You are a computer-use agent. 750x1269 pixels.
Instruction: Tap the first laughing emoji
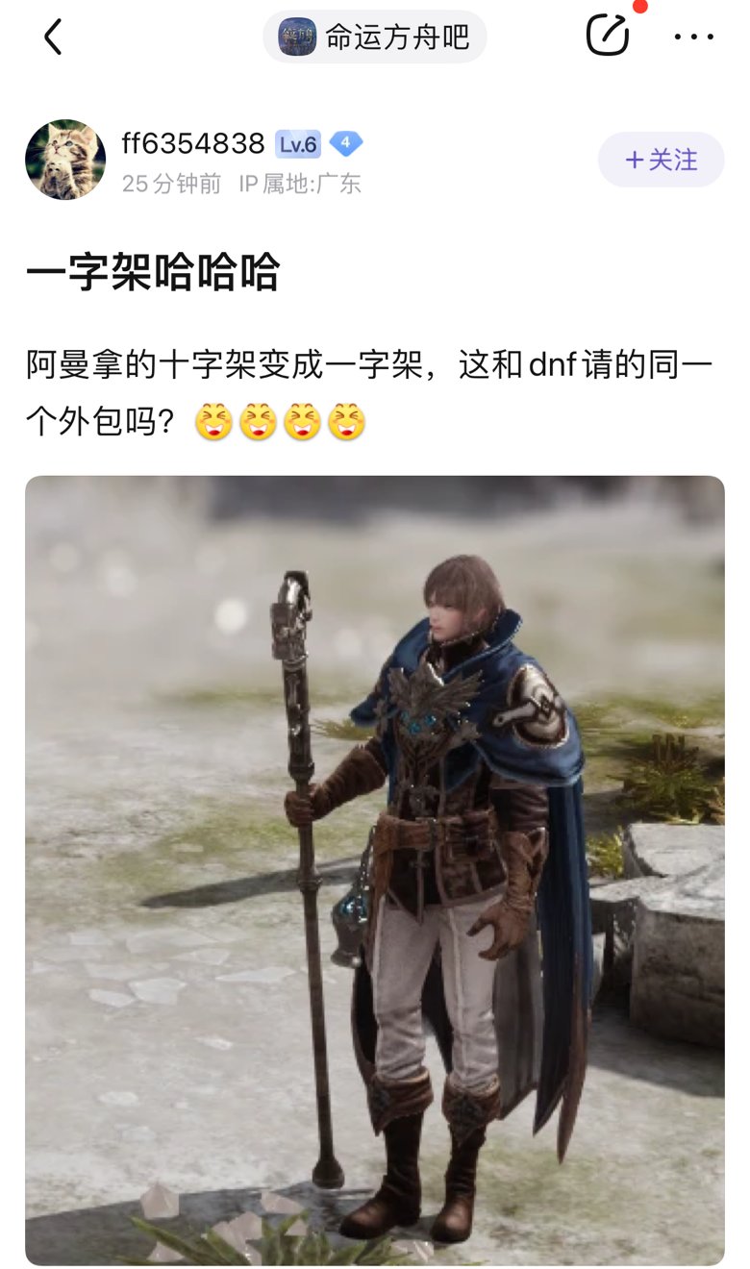point(213,422)
